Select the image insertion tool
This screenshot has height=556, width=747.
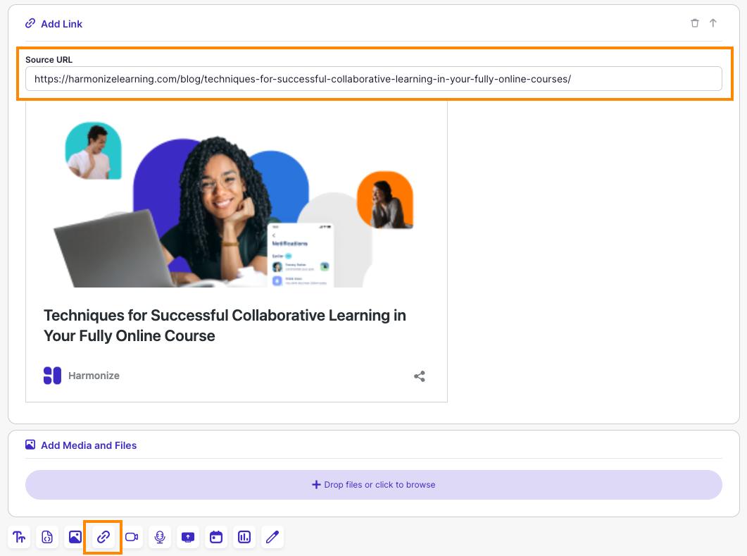tap(75, 537)
